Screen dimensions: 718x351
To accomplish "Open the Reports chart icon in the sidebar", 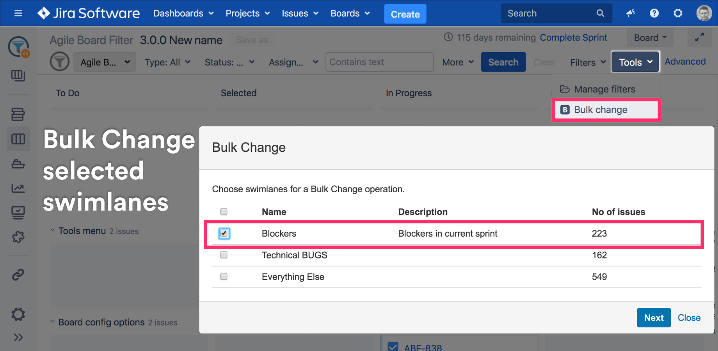I will pos(18,188).
